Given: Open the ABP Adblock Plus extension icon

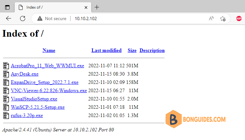Looking at the screenshot, I should point(239,18).
